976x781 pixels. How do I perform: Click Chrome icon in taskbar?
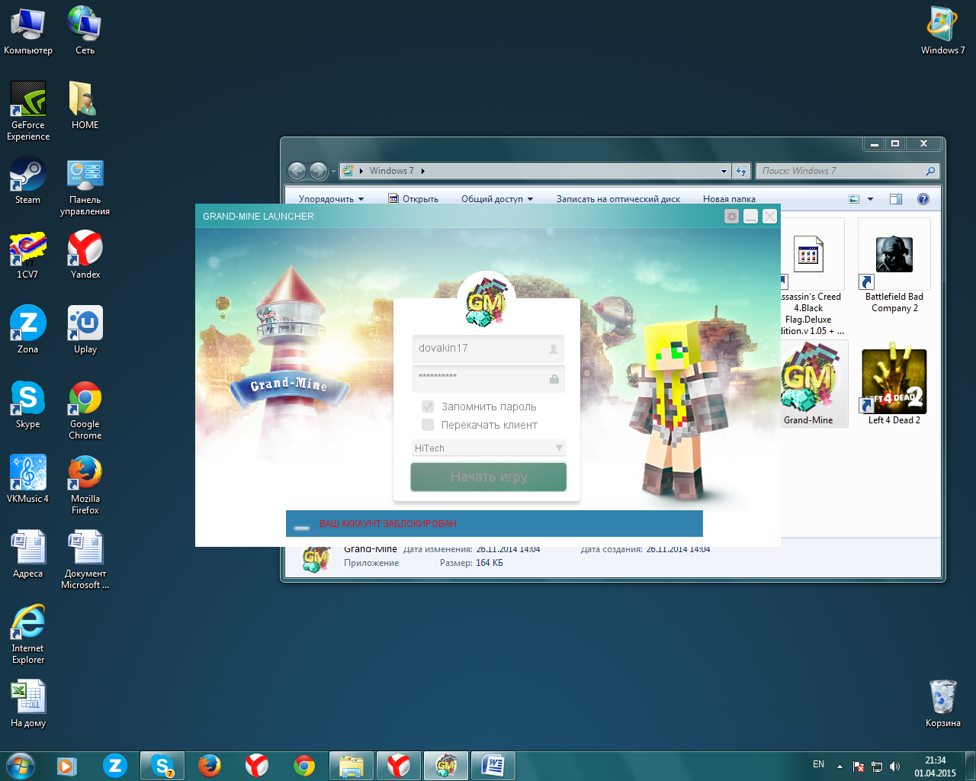[304, 765]
